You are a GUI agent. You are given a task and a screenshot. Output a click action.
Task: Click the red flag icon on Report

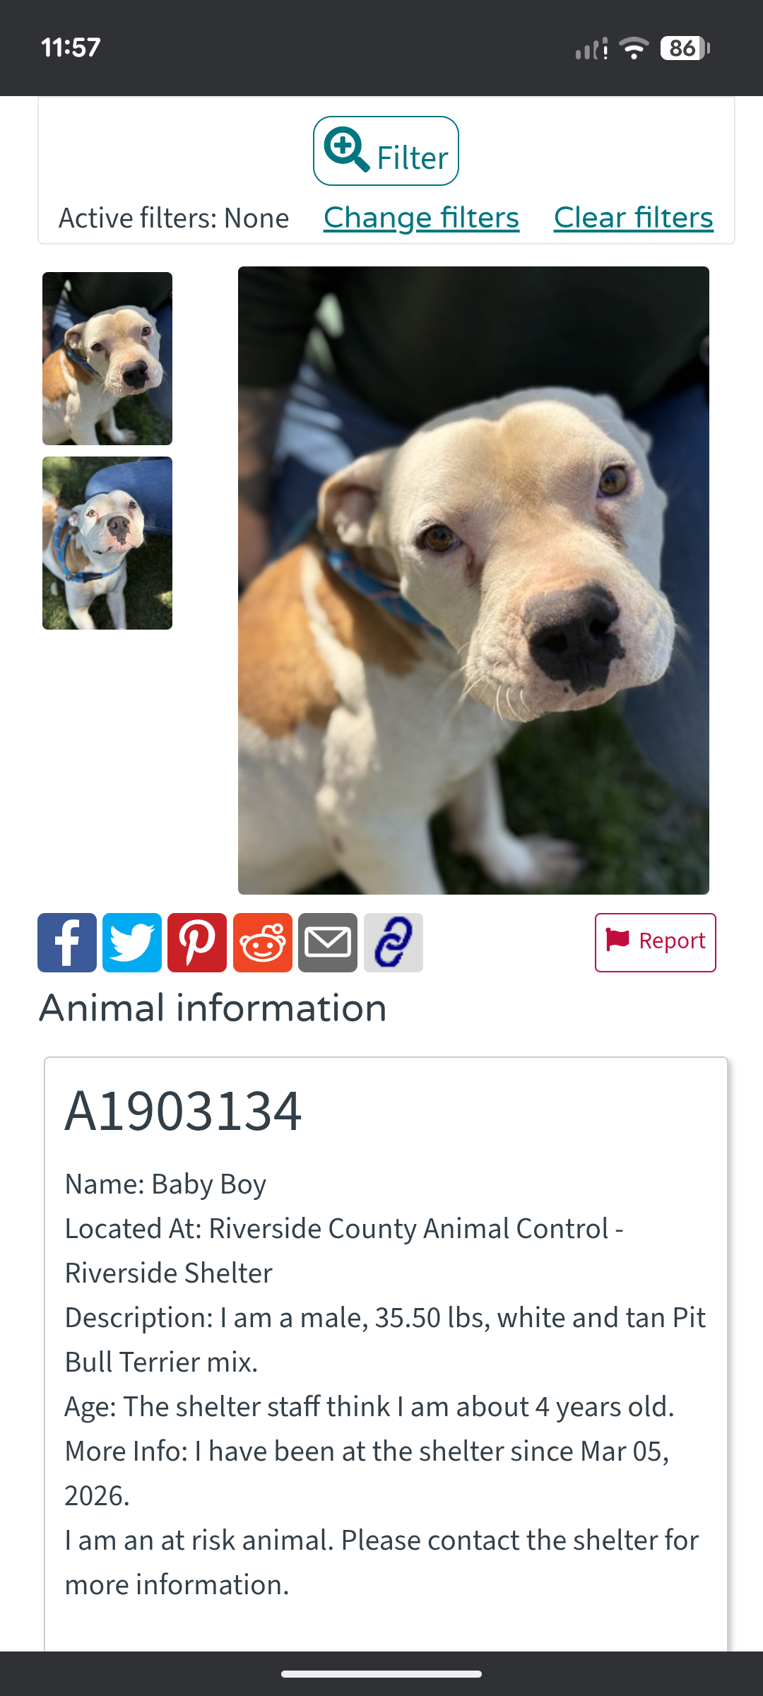618,940
